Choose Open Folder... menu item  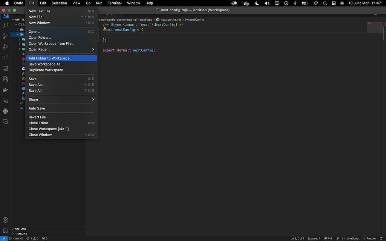point(61,38)
